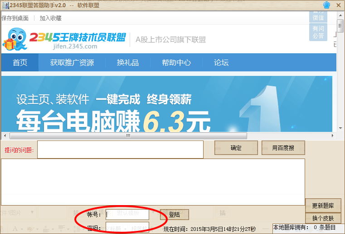Focus the 密码 input field
This screenshot has height=234, width=345.
(127, 228)
